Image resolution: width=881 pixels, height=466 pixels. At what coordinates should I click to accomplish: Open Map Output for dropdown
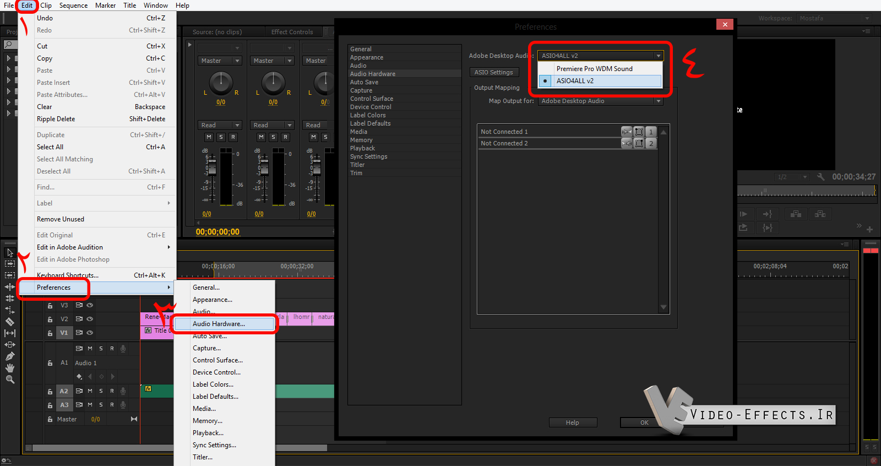click(x=601, y=101)
